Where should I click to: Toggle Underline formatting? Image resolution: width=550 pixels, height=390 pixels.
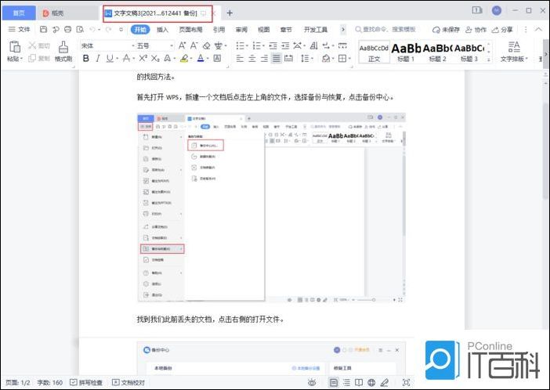(x=110, y=58)
